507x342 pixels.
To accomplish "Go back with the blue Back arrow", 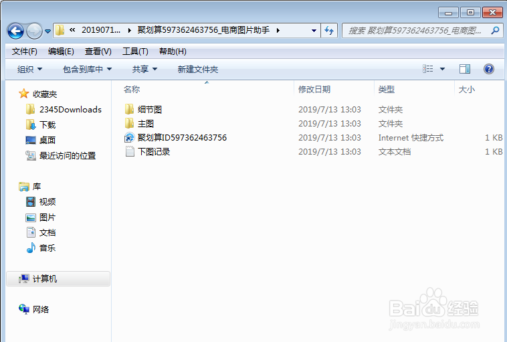I will (15, 31).
